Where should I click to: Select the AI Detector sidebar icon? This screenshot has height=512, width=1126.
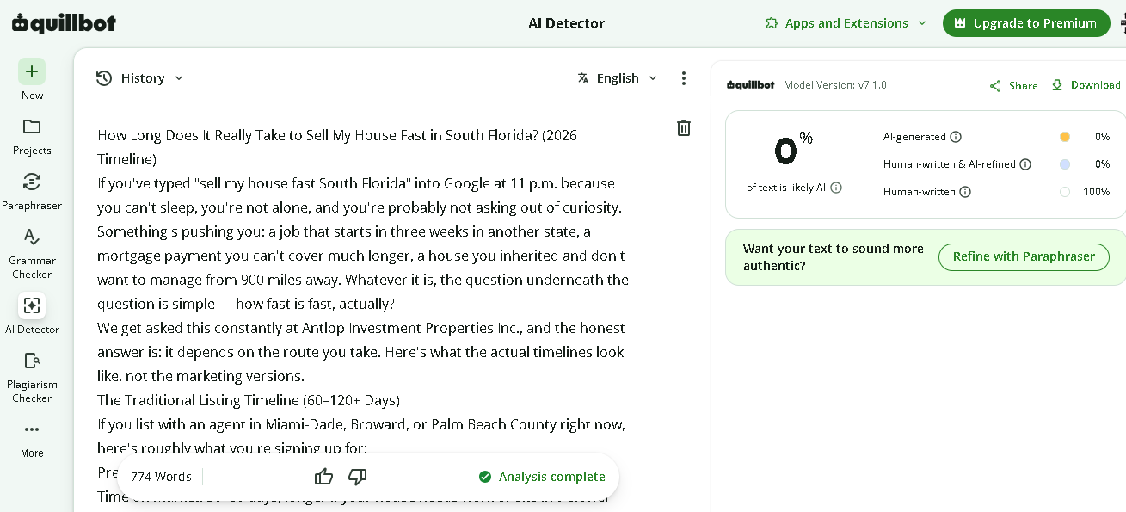32,305
